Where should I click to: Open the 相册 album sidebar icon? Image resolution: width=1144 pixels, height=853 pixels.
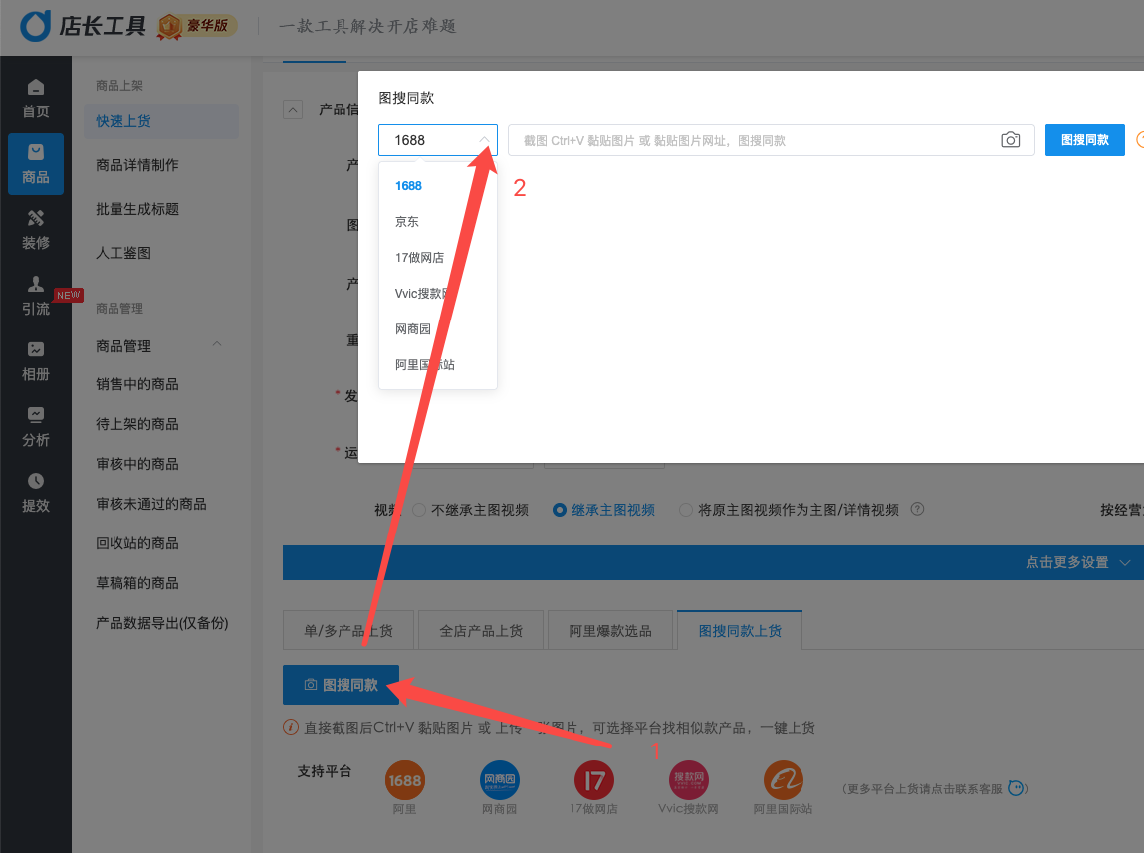[x=36, y=361]
